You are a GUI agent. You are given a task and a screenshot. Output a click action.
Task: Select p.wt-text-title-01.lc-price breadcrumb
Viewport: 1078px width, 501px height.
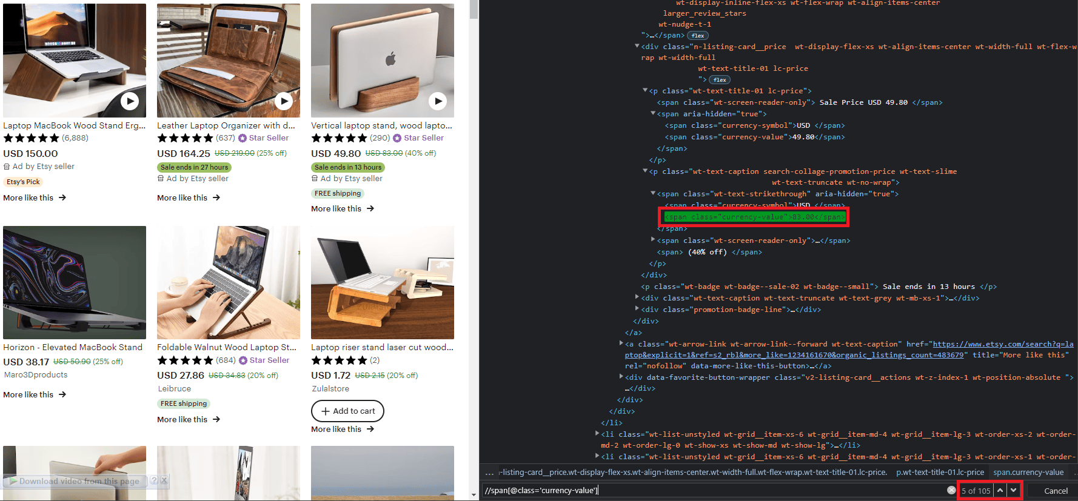tap(940, 473)
